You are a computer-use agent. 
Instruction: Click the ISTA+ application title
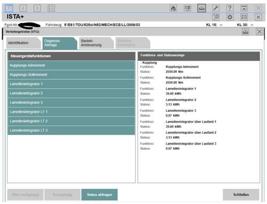pos(15,17)
